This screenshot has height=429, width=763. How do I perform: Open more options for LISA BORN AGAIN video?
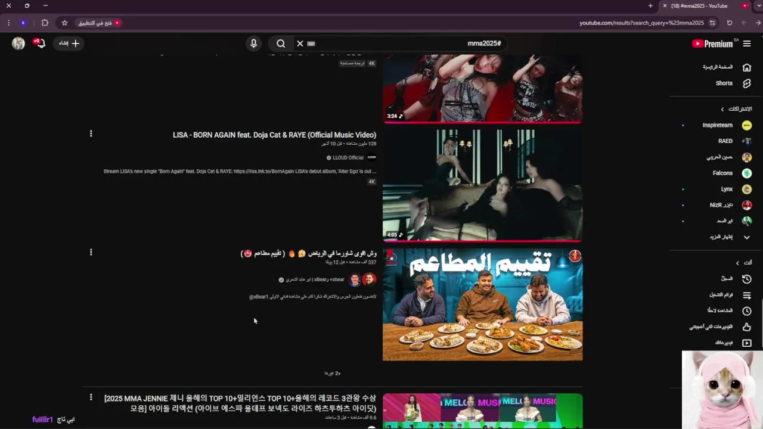tap(91, 133)
